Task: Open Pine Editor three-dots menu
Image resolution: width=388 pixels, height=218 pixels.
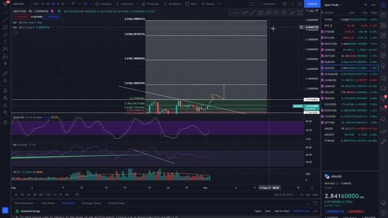Action: coord(315,211)
